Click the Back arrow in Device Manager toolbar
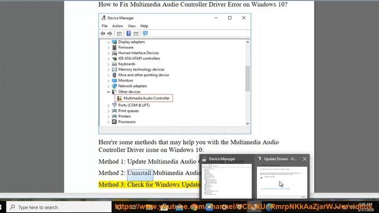 point(103,33)
